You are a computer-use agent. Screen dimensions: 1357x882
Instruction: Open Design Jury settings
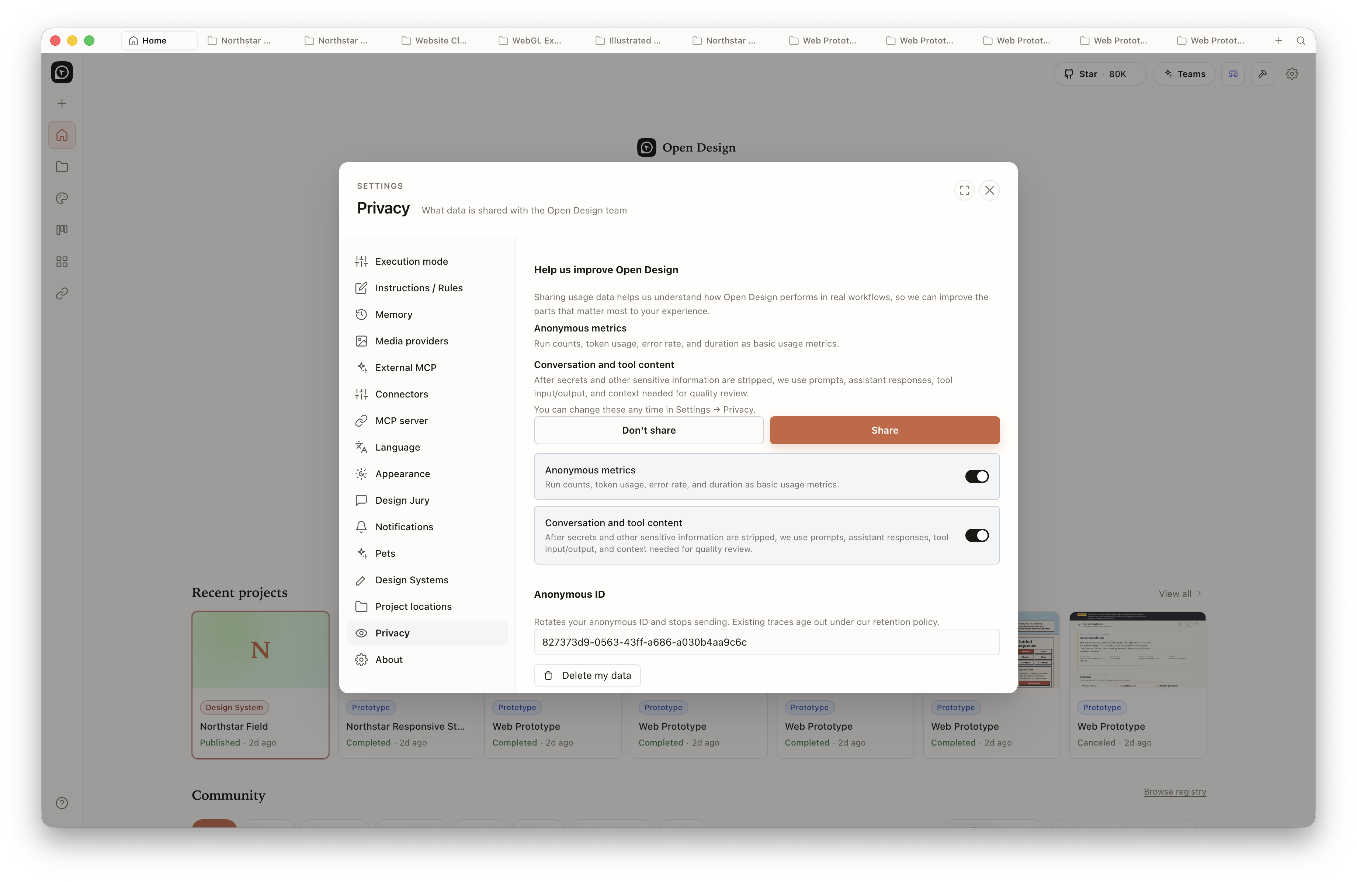click(x=427, y=500)
